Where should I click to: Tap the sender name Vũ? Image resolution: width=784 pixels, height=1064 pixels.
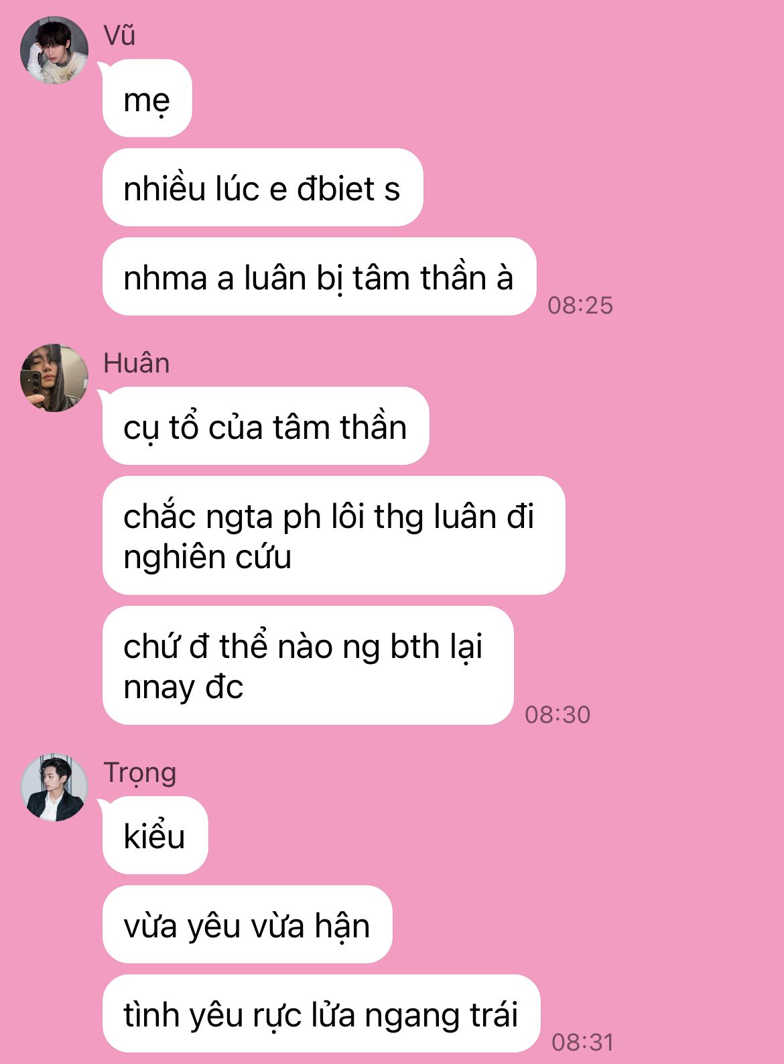[x=119, y=36]
